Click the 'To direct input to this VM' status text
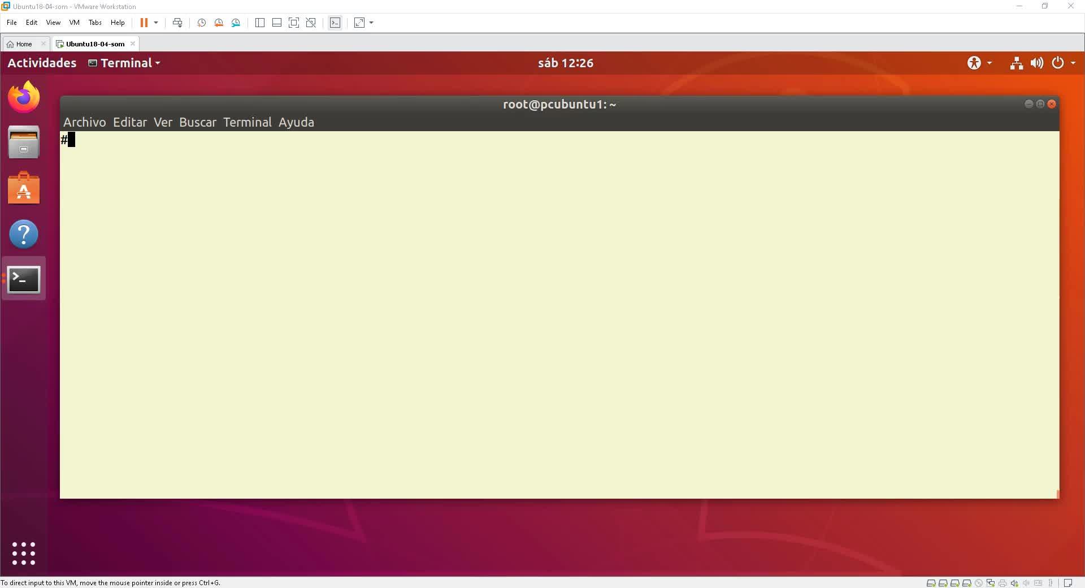This screenshot has height=588, width=1085. (x=110, y=583)
